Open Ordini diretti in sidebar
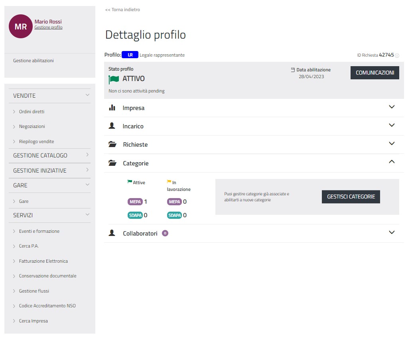 [32, 112]
